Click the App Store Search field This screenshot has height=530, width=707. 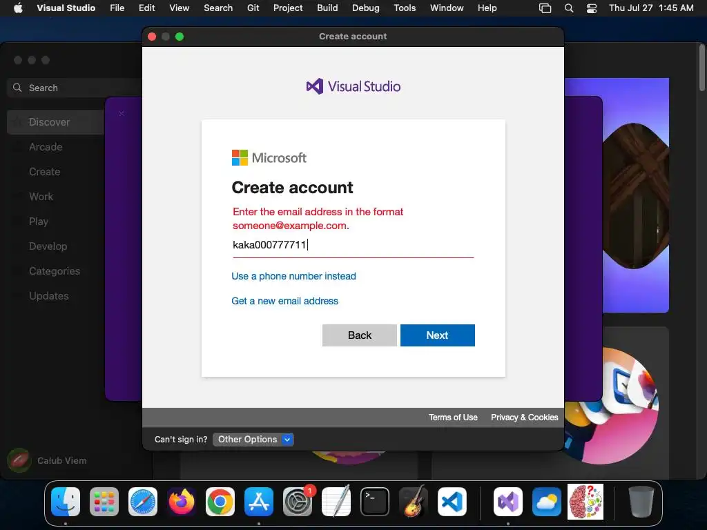click(x=75, y=88)
